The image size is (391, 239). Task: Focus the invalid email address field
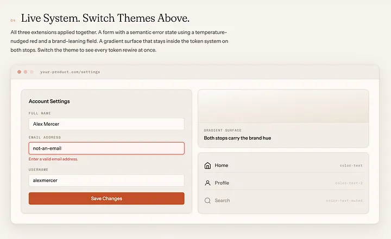[x=106, y=148]
